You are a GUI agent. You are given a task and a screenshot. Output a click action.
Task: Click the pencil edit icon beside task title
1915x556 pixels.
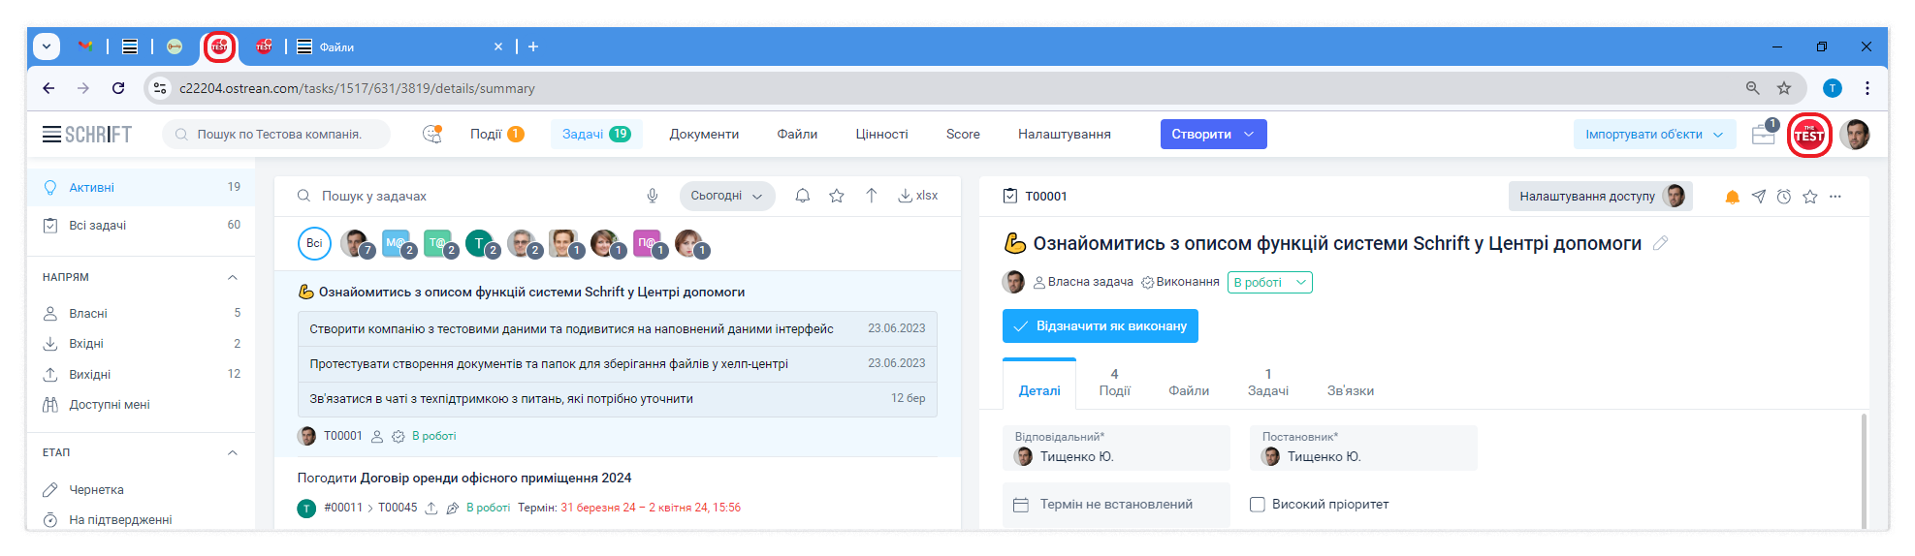(1660, 243)
